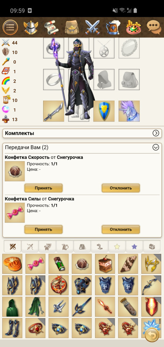Viewport: 164px width, 347px height.
Task: Select the green hooded cloak item
Action: 12,307
